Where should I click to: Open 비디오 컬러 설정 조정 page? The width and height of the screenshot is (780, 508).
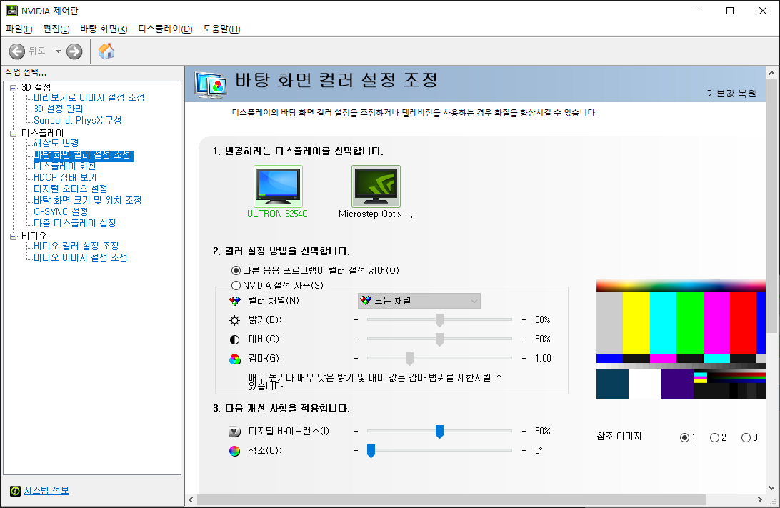pos(76,246)
